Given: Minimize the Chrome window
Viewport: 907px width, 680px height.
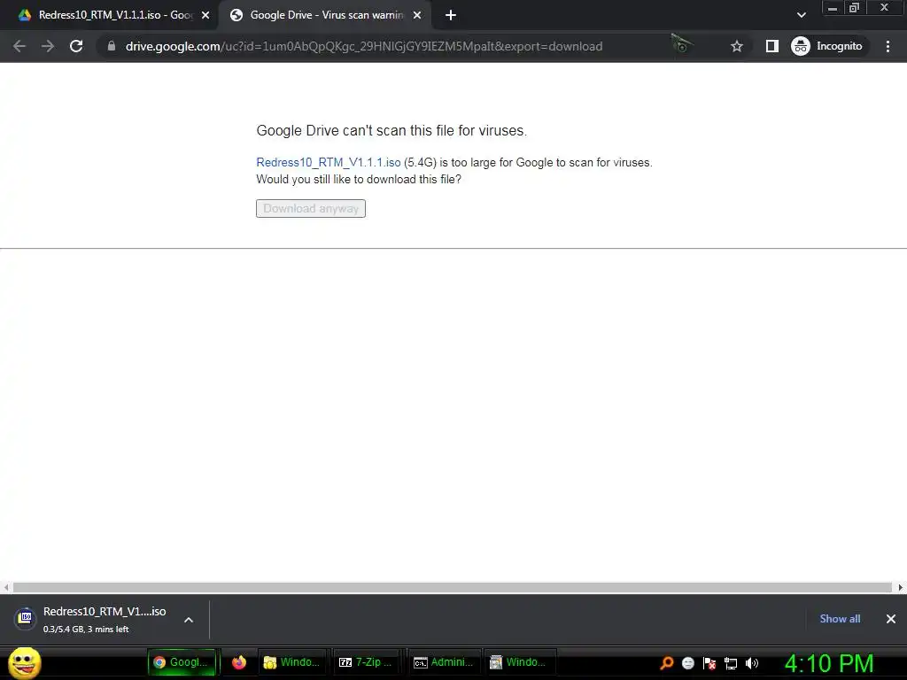Looking at the screenshot, I should (833, 8).
